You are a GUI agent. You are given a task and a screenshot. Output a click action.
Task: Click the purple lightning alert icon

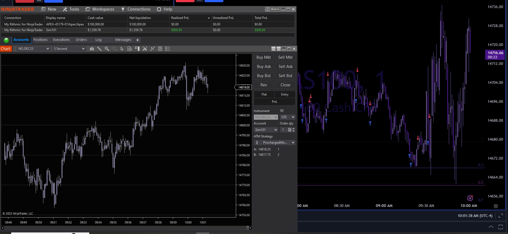click(x=470, y=198)
